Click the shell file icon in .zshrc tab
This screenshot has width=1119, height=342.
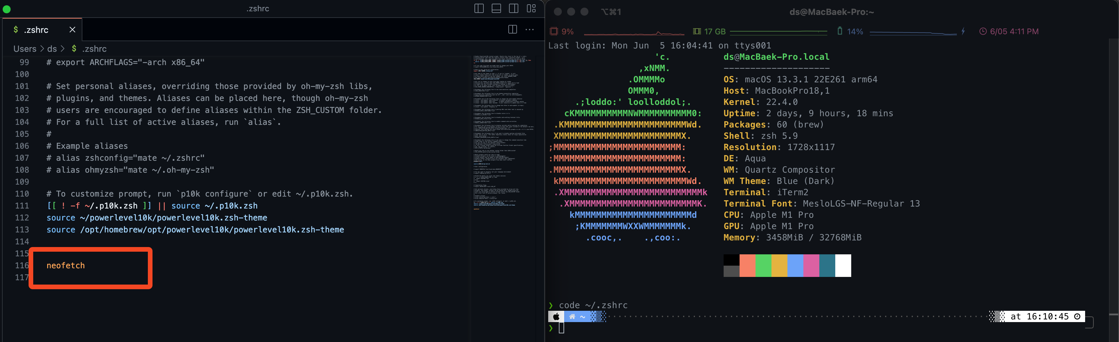[x=16, y=30]
